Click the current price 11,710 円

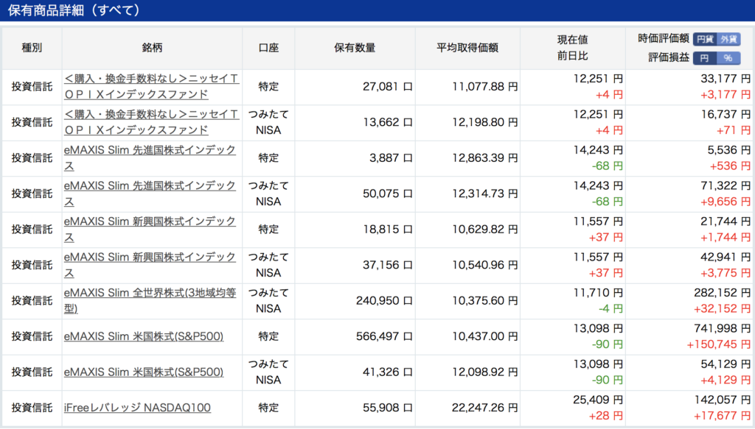pyautogui.click(x=598, y=293)
